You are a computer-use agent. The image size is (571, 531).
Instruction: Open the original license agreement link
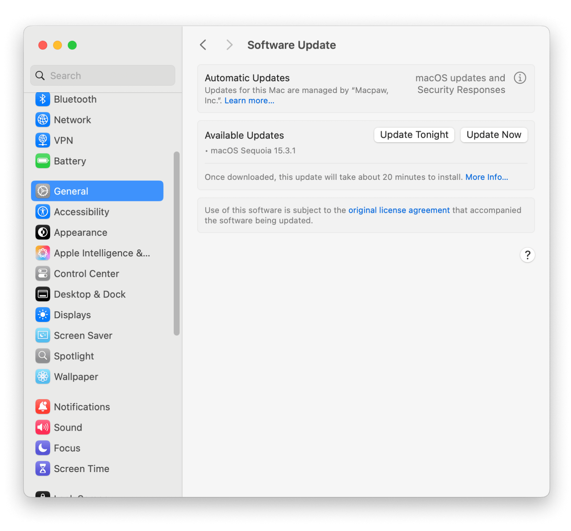(x=399, y=210)
